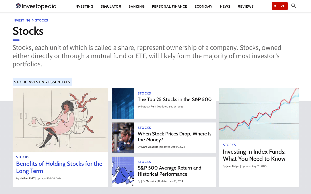Click the LIVE button
The width and height of the screenshot is (311, 194).
click(x=279, y=6)
